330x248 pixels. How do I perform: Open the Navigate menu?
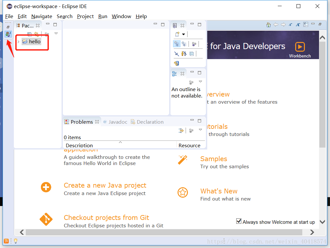click(42, 16)
